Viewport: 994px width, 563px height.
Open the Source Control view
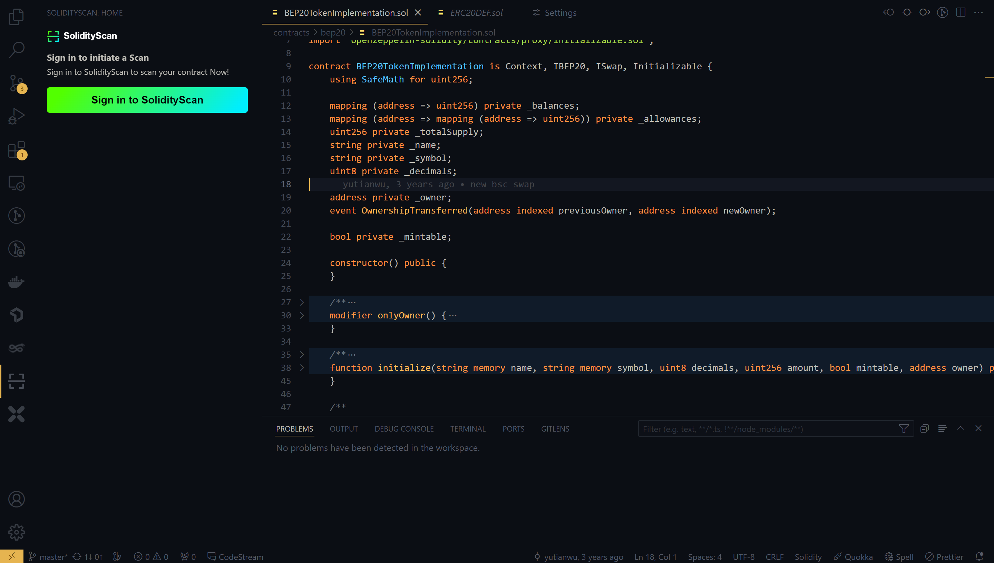17,83
